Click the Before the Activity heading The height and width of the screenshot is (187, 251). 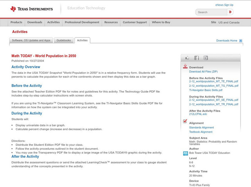(27, 86)
